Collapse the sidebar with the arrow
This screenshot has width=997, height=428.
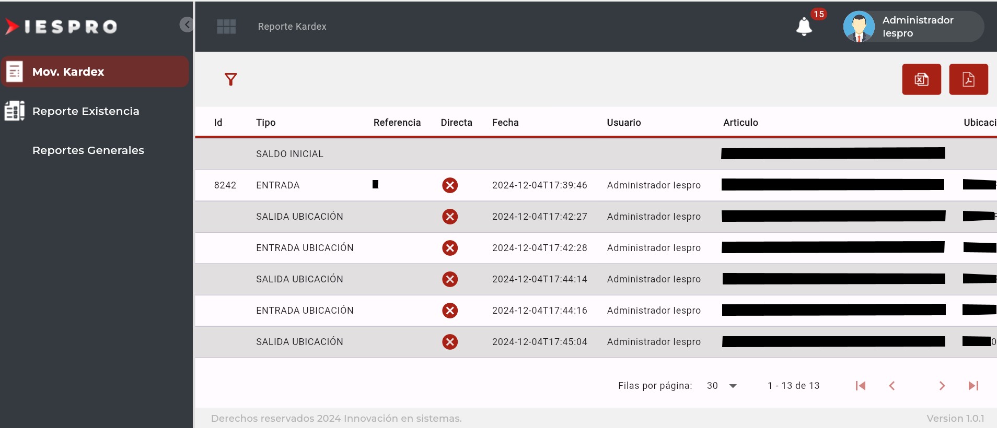click(x=187, y=25)
